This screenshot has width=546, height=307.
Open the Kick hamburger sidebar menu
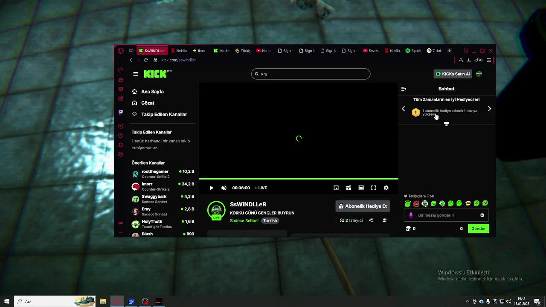point(136,74)
